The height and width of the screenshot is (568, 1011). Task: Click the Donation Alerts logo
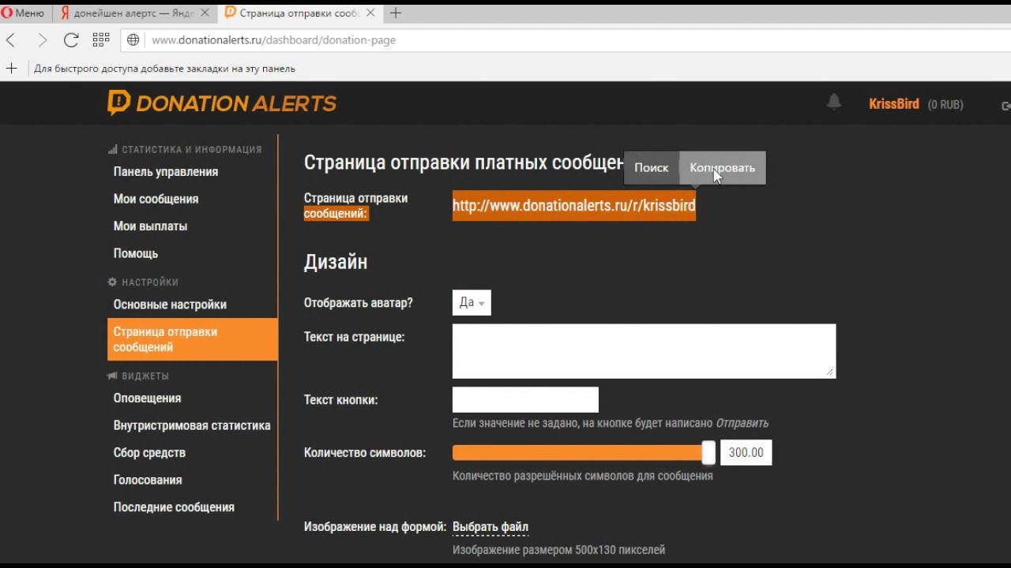(x=222, y=103)
